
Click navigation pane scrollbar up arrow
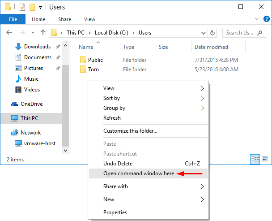click(x=66, y=46)
